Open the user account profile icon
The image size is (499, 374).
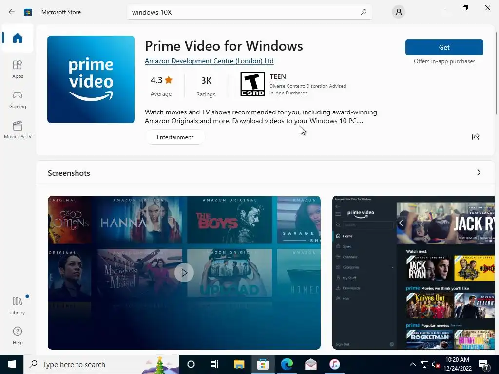[x=399, y=12]
